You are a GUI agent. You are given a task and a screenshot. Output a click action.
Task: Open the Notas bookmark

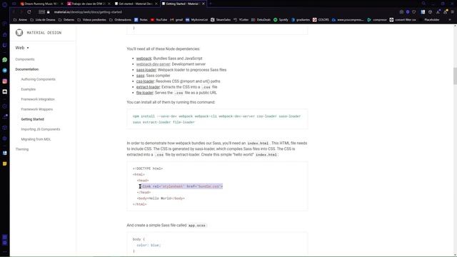141,20
